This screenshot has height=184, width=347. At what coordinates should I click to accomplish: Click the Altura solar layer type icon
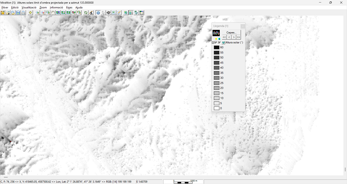pos(223,43)
